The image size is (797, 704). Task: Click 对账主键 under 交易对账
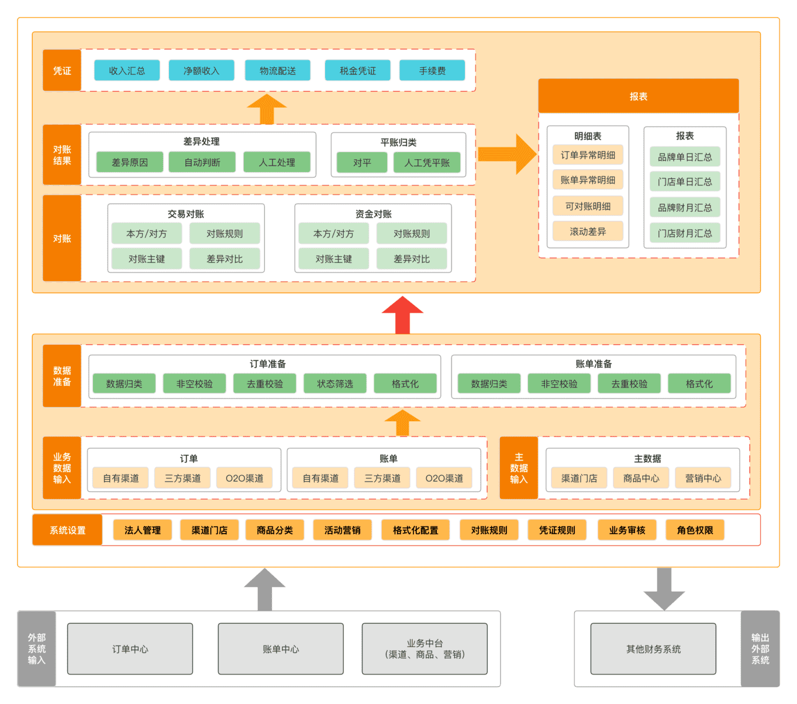147,259
